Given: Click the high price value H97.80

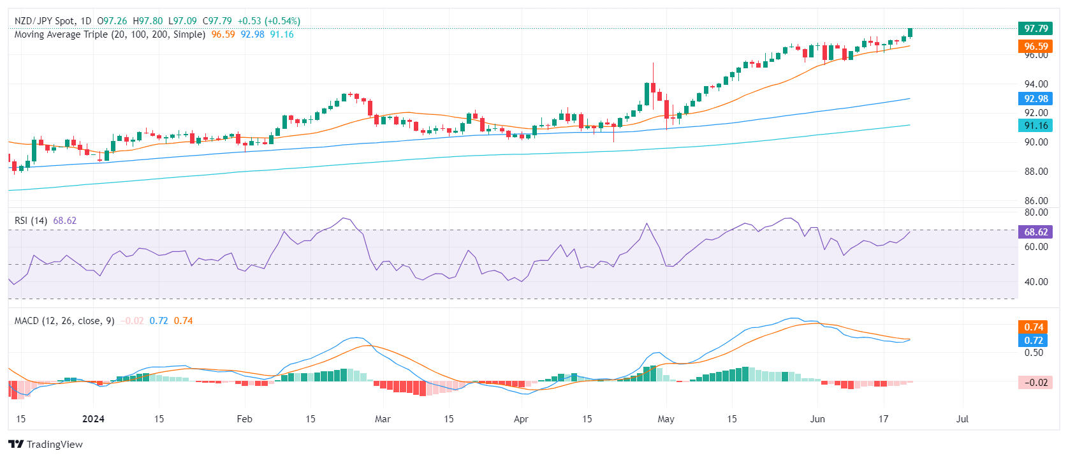Looking at the screenshot, I should tap(148, 21).
